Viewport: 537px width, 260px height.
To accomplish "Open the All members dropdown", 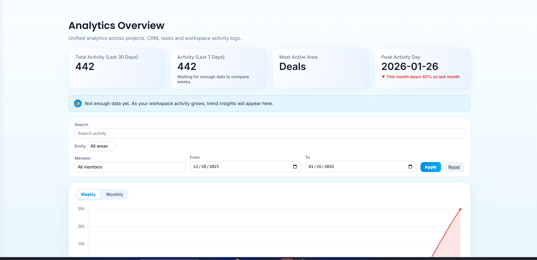I will pyautogui.click(x=130, y=167).
